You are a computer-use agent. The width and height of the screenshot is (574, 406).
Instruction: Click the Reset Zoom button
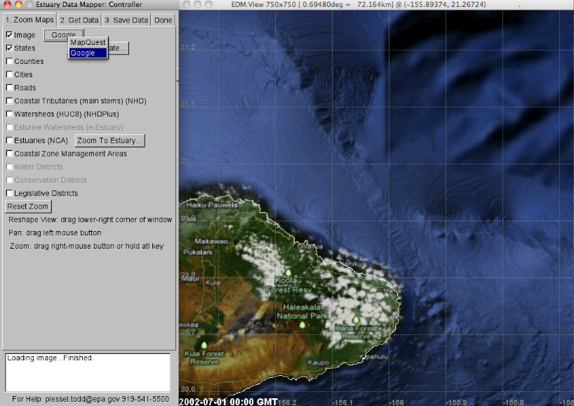pyautogui.click(x=27, y=207)
